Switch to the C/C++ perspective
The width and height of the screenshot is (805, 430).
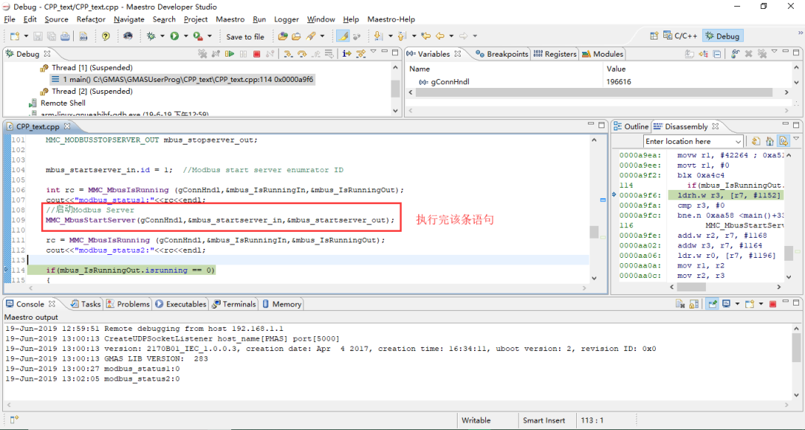681,36
